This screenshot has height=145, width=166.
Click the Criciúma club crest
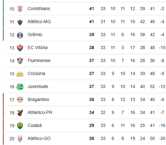pos(20,74)
